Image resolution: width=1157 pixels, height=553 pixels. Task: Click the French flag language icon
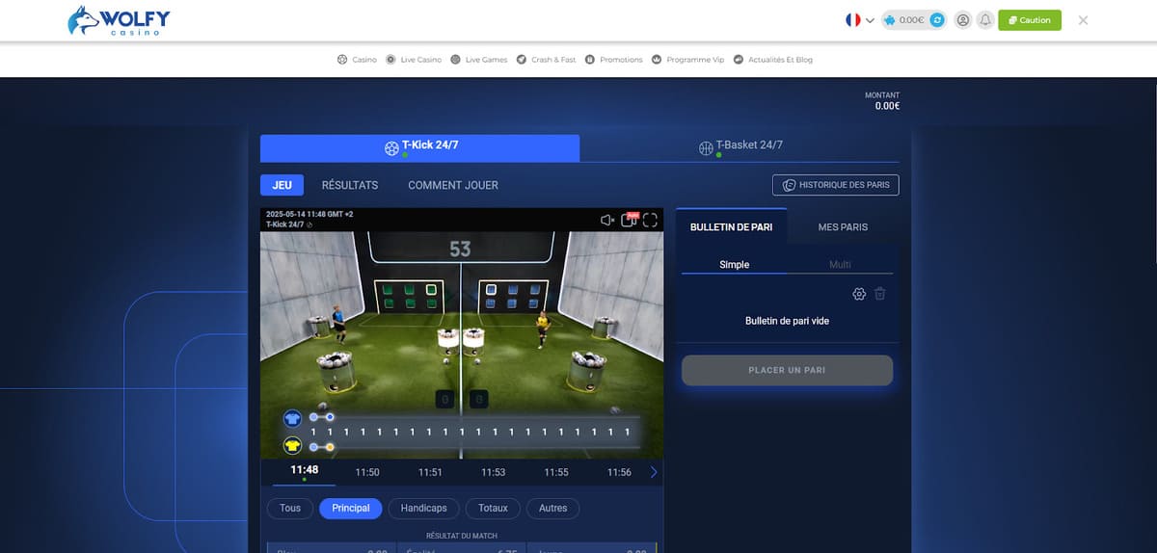(x=852, y=19)
